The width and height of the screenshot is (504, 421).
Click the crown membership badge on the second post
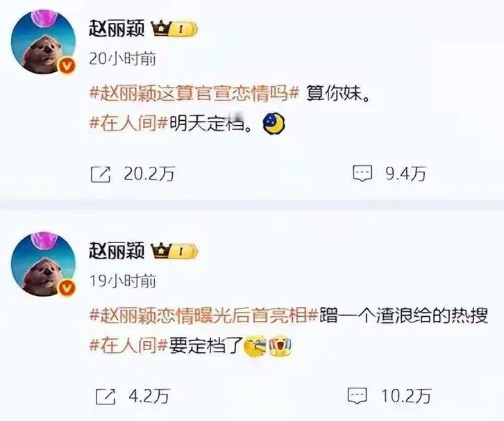coord(175,251)
